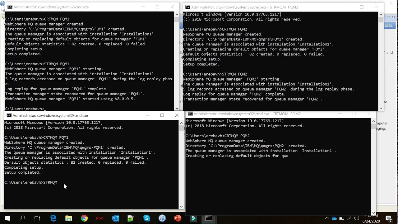Click 'queue manager FQM2 starting' line
Screen dimensions: 398x224
tap(232, 79)
